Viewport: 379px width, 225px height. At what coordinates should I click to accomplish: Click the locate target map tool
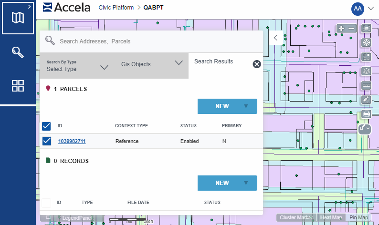[367, 42]
